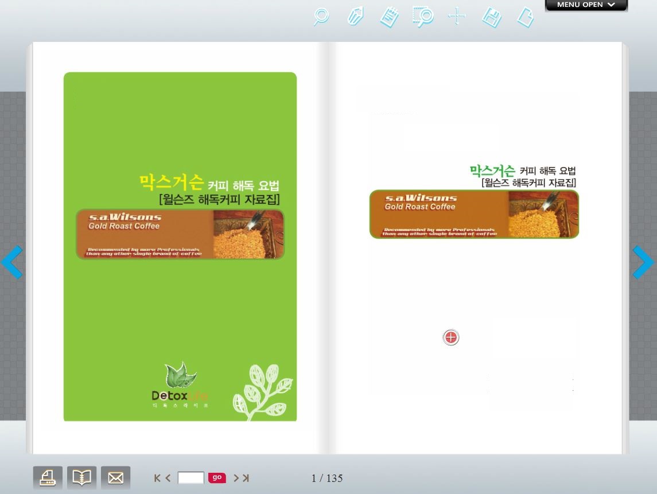The width and height of the screenshot is (657, 494).
Task: Click the 1 / 135 page counter
Action: 327,478
